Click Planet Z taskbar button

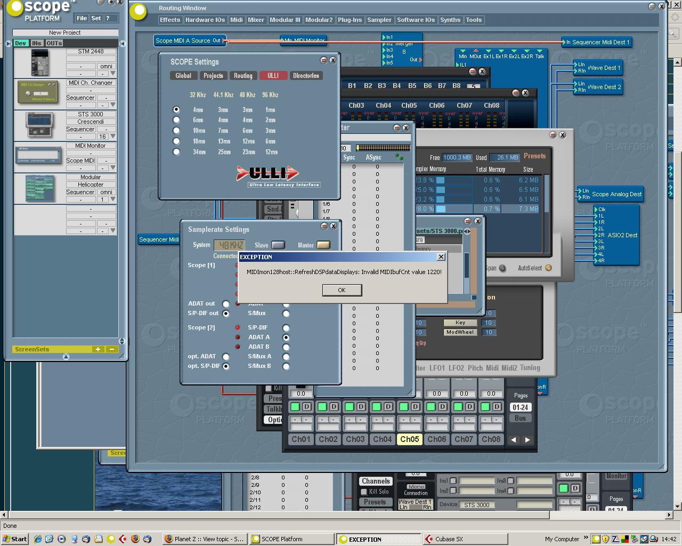point(204,539)
